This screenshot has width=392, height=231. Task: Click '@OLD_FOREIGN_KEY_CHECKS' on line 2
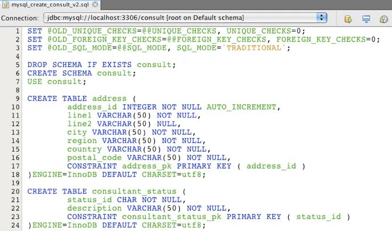(105, 40)
